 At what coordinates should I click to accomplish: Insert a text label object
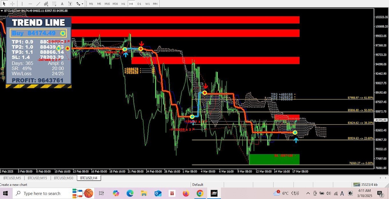click(70, 4)
